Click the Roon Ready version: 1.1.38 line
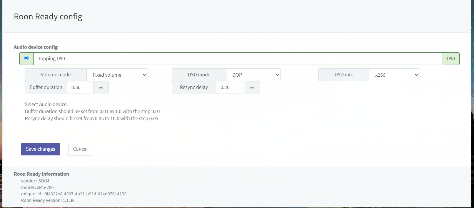474x208 pixels. click(x=48, y=200)
